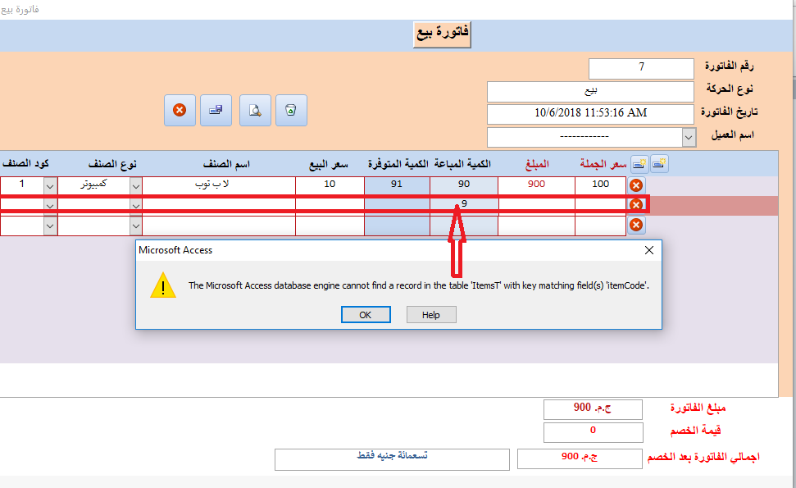The width and height of the screenshot is (796, 488).
Task: Click the red X cancel icon in the invoice toolbar
Action: (x=180, y=110)
